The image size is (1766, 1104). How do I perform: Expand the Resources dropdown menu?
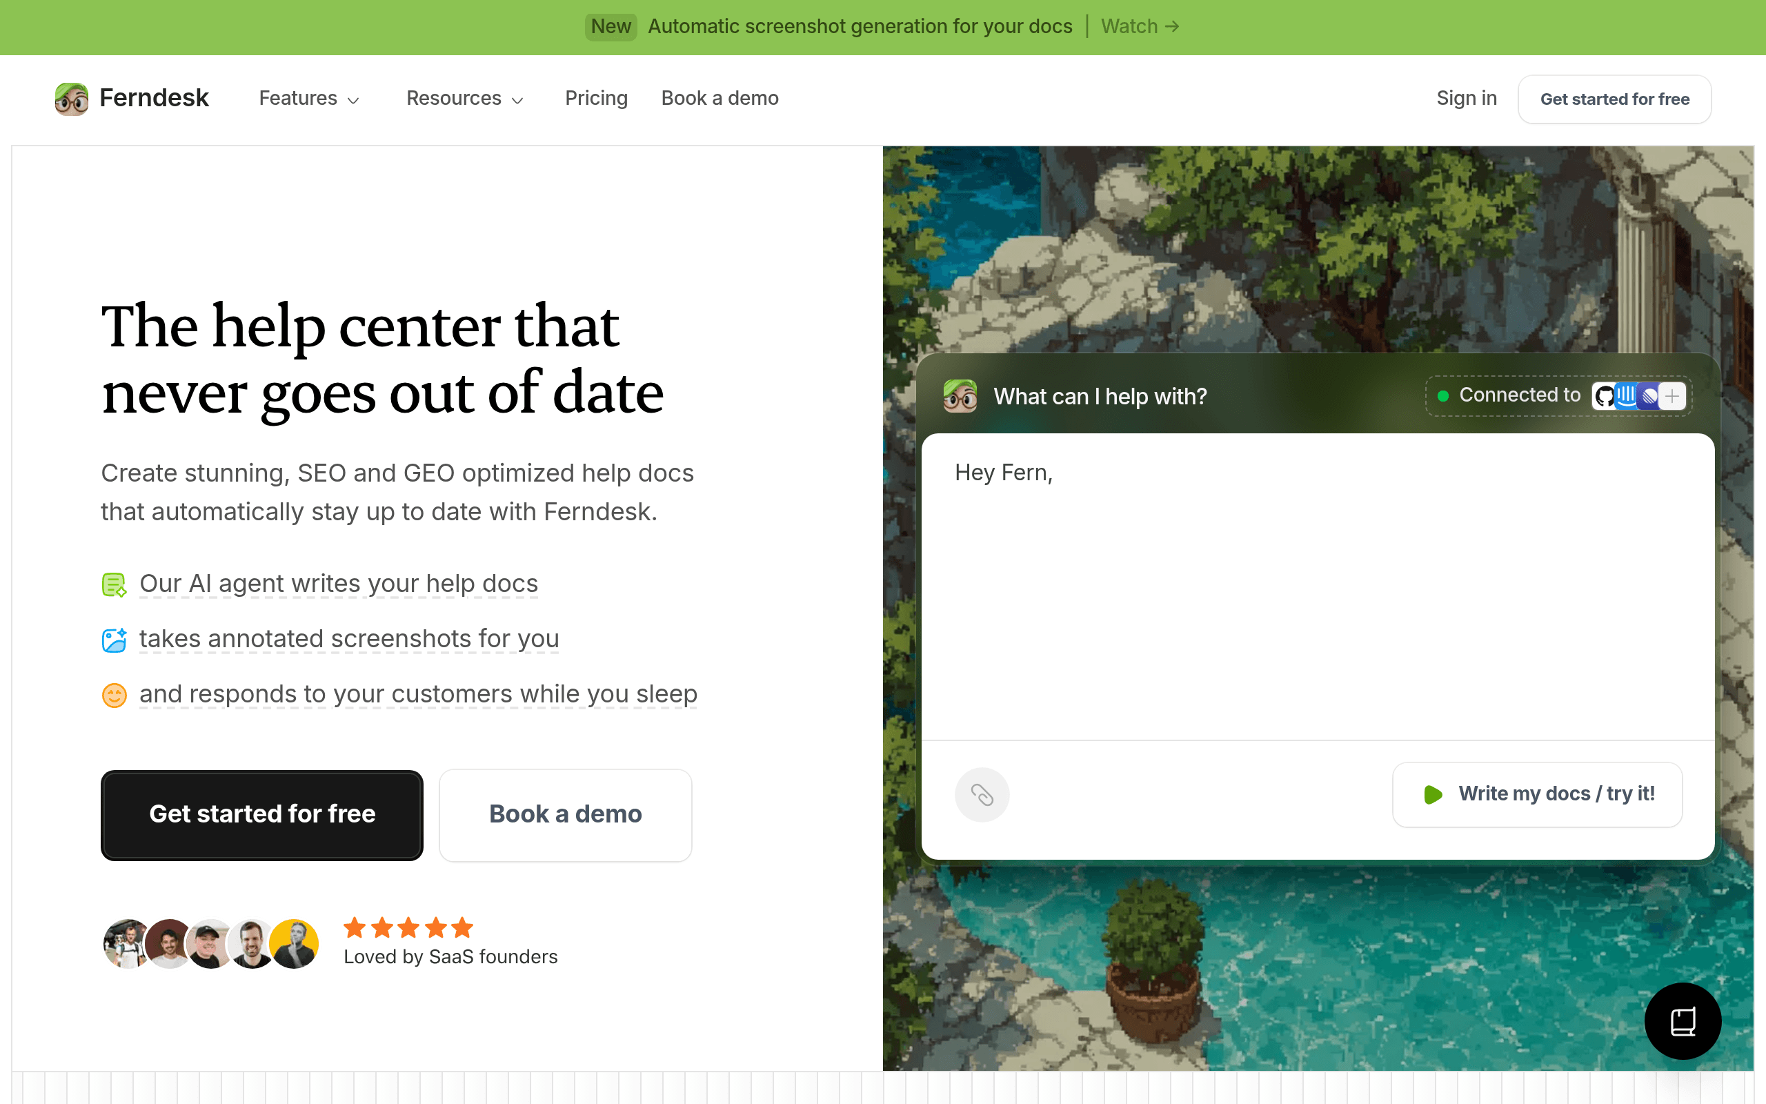465,99
